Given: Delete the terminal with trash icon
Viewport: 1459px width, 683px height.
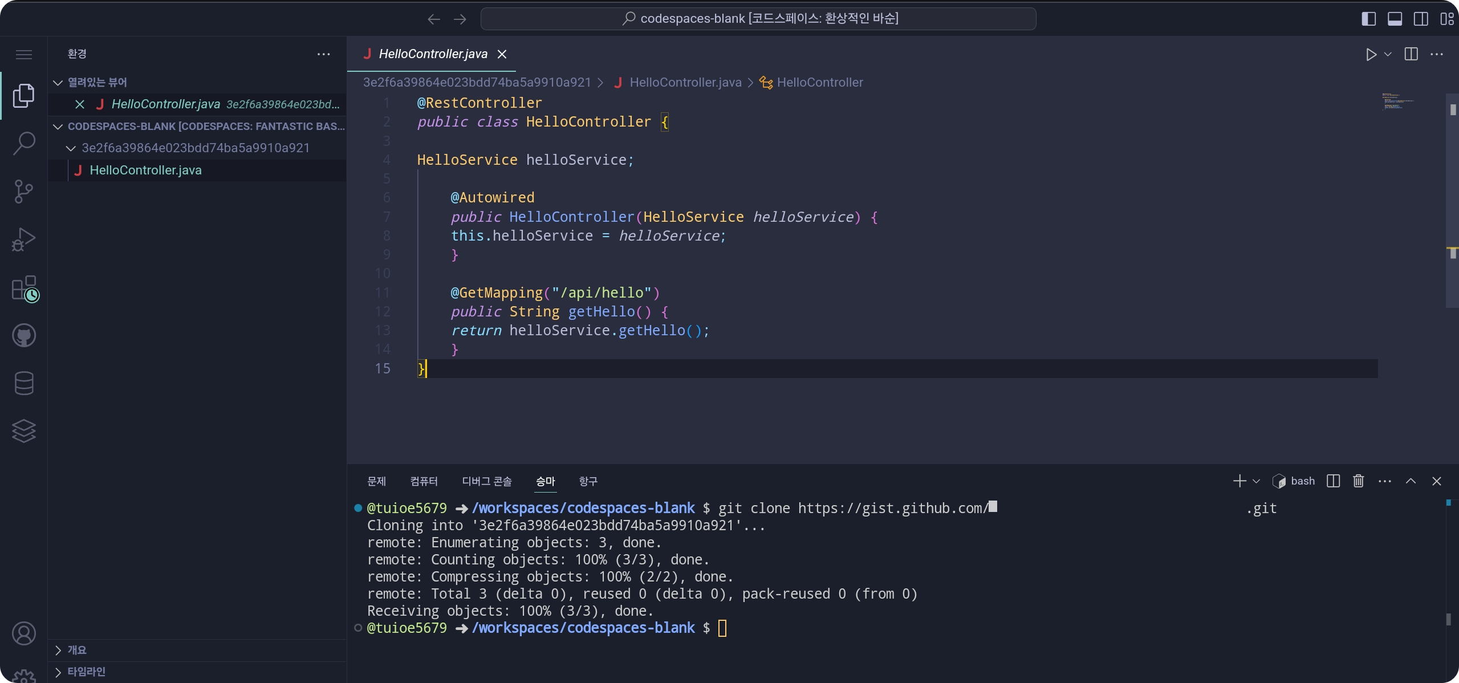Looking at the screenshot, I should click(1358, 481).
